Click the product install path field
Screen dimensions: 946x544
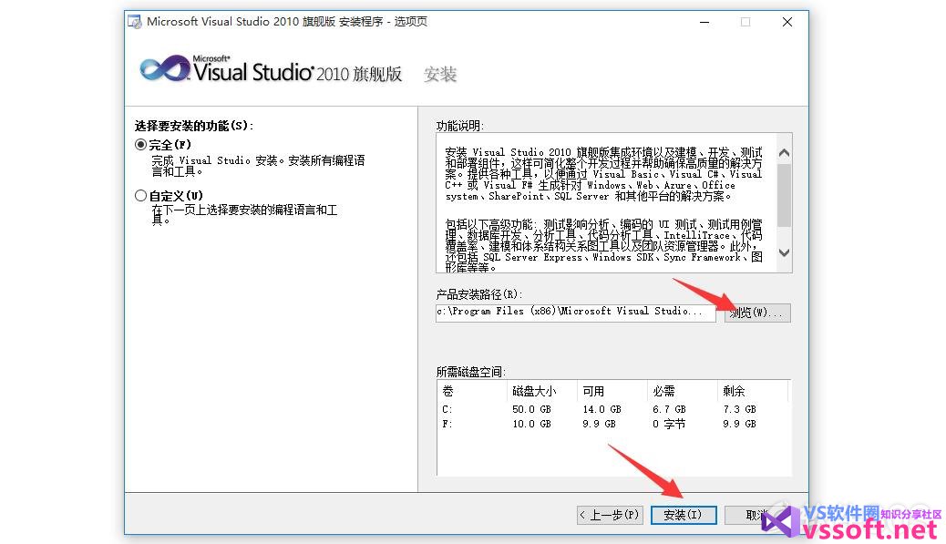[x=576, y=312]
